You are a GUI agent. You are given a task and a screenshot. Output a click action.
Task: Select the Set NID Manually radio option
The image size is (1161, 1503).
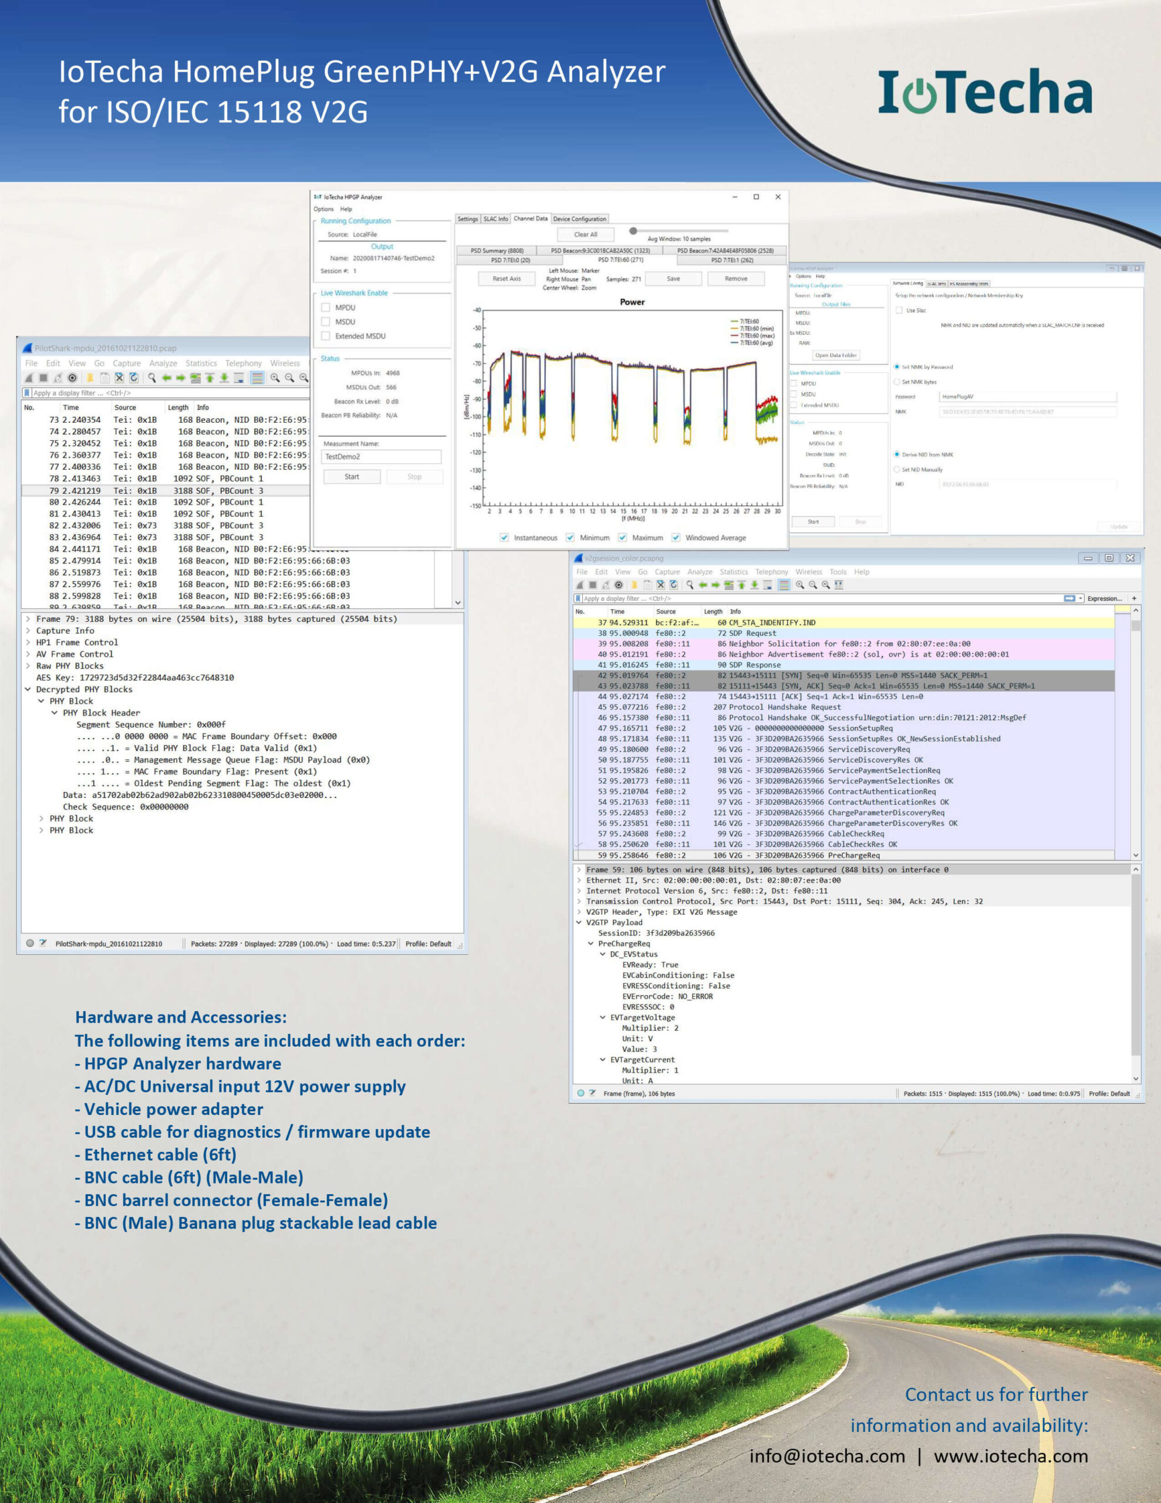897,469
